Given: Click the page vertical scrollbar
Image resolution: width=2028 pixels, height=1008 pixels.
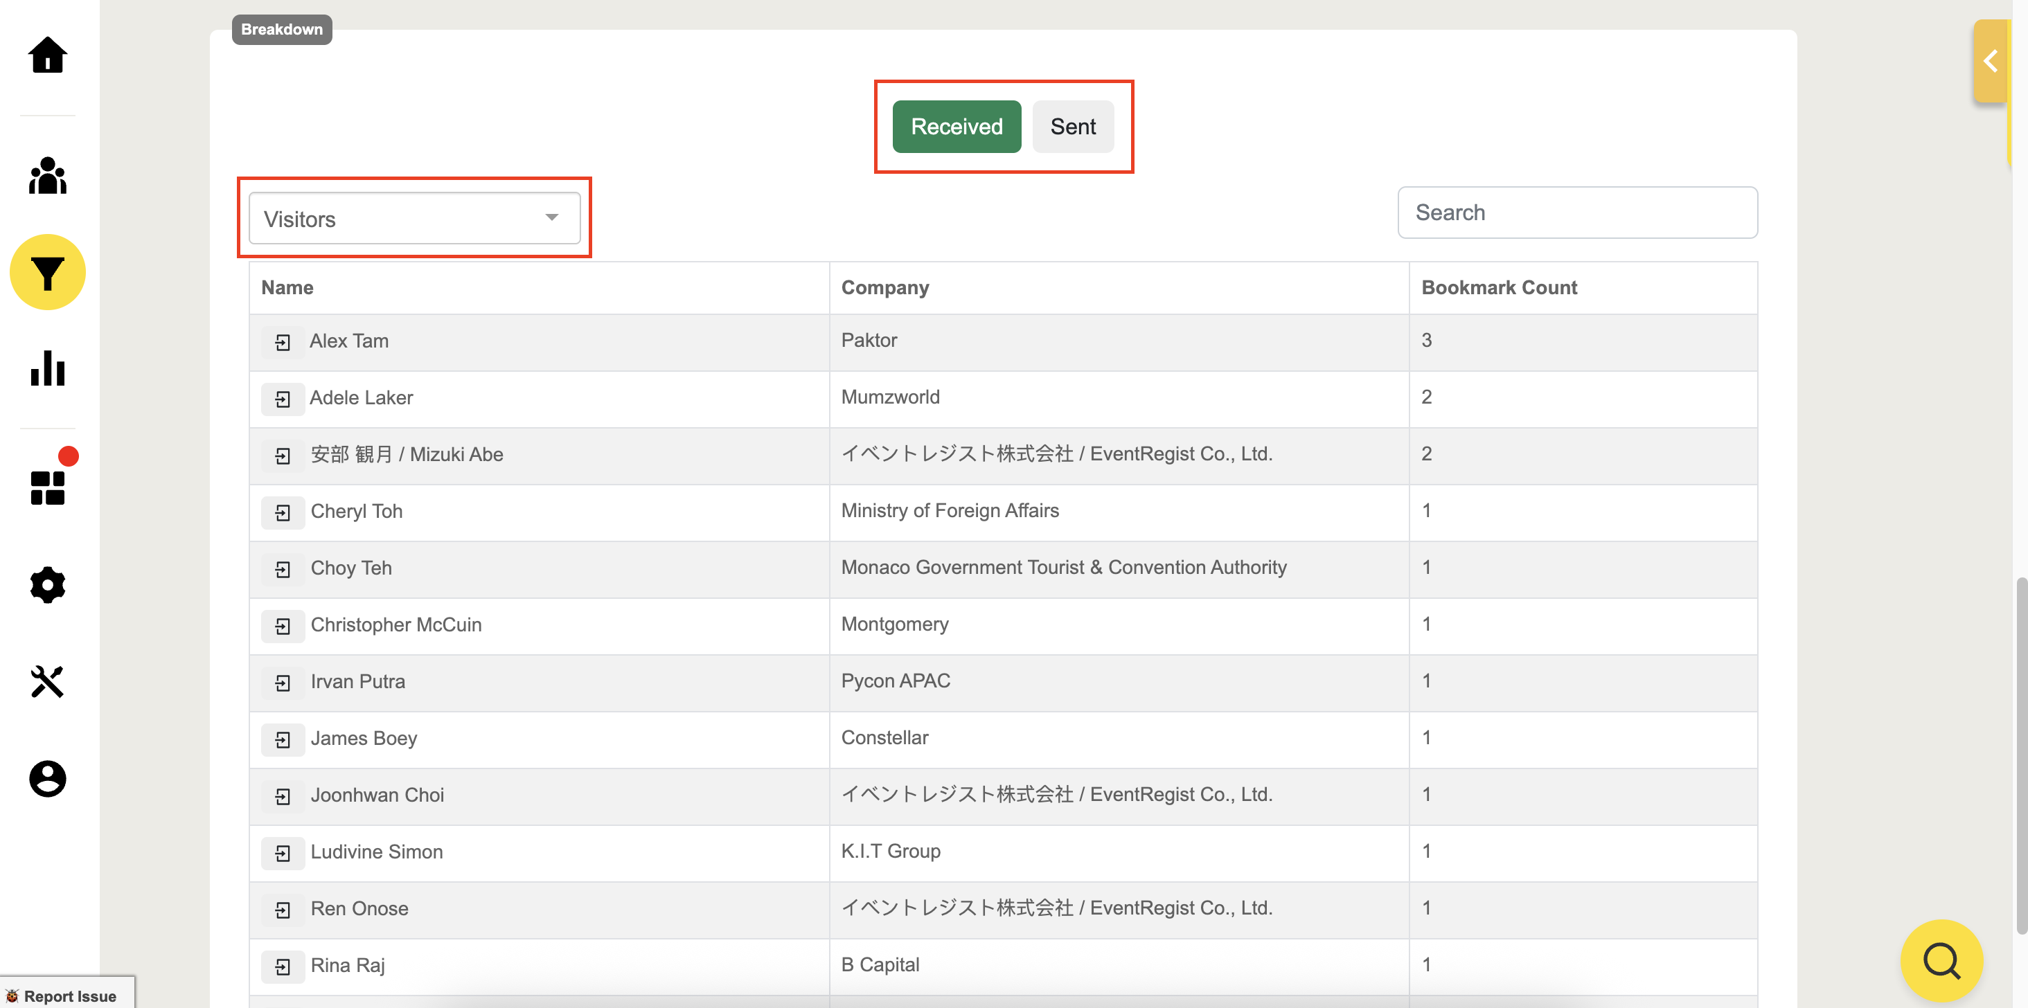Looking at the screenshot, I should tap(2020, 755).
